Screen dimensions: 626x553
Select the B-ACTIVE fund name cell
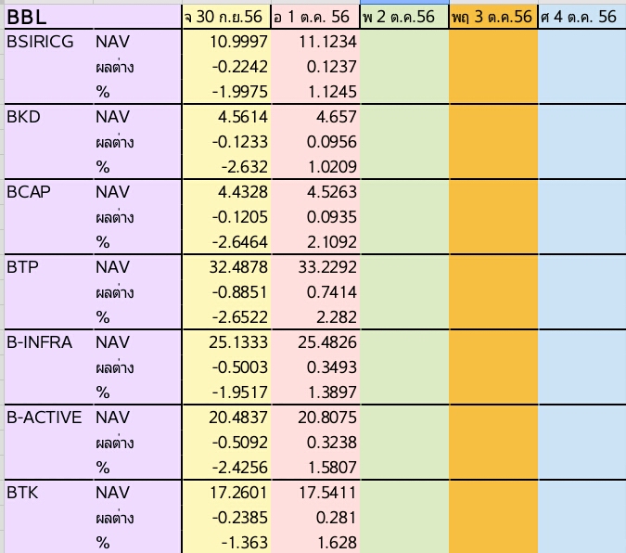pyautogui.click(x=49, y=418)
